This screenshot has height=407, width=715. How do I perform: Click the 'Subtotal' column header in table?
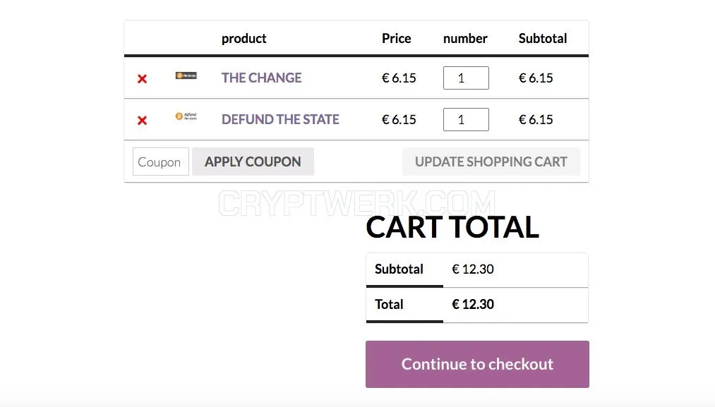pyautogui.click(x=543, y=38)
